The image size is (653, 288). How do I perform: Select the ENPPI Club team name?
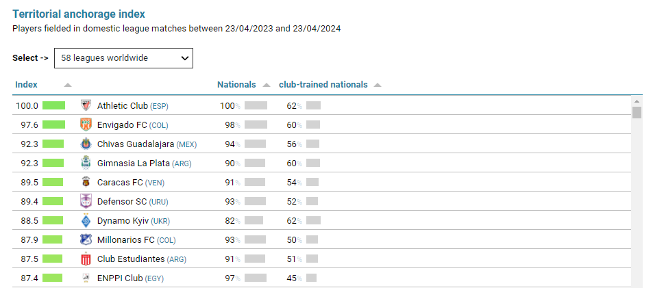pos(120,278)
